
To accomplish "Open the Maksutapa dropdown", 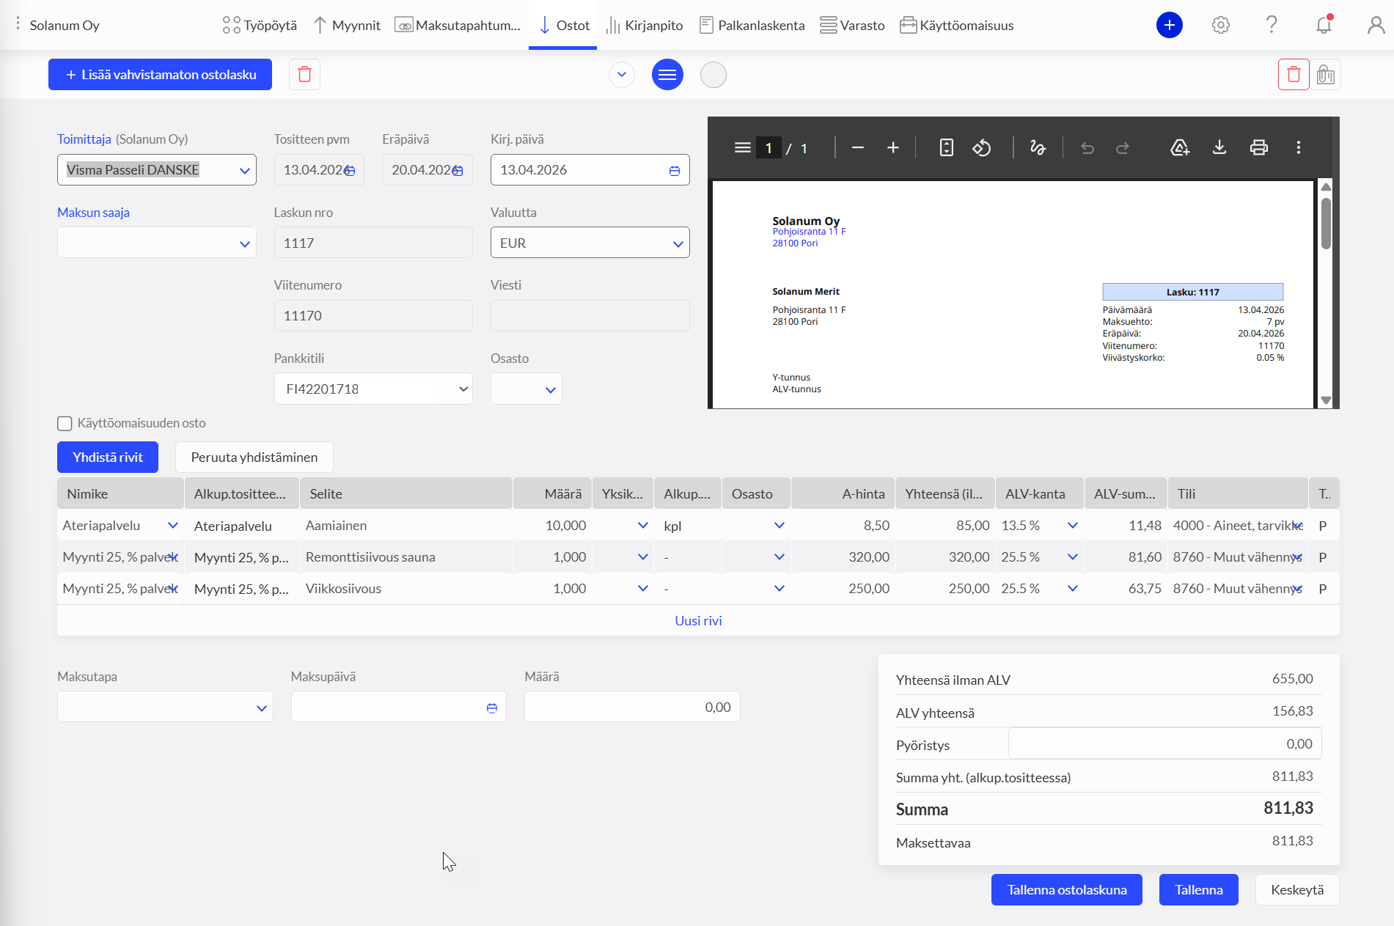I will tap(165, 707).
